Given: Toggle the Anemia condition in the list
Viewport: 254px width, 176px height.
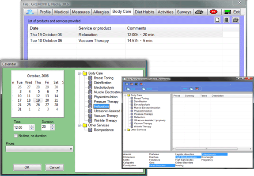Looking at the screenshot, I should point(127,154).
